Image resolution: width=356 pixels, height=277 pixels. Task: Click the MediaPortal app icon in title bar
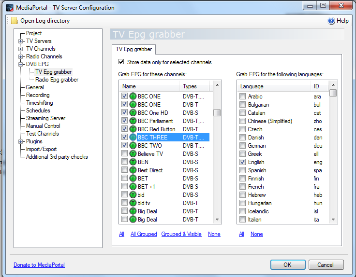(10, 8)
